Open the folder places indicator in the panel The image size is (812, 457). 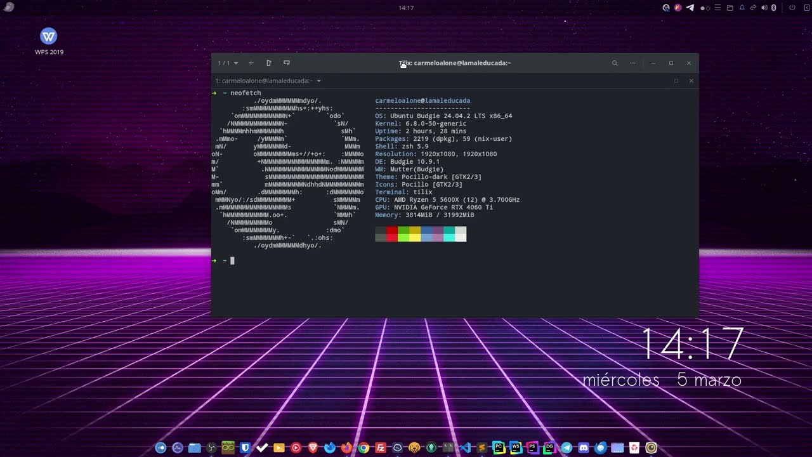(730, 8)
